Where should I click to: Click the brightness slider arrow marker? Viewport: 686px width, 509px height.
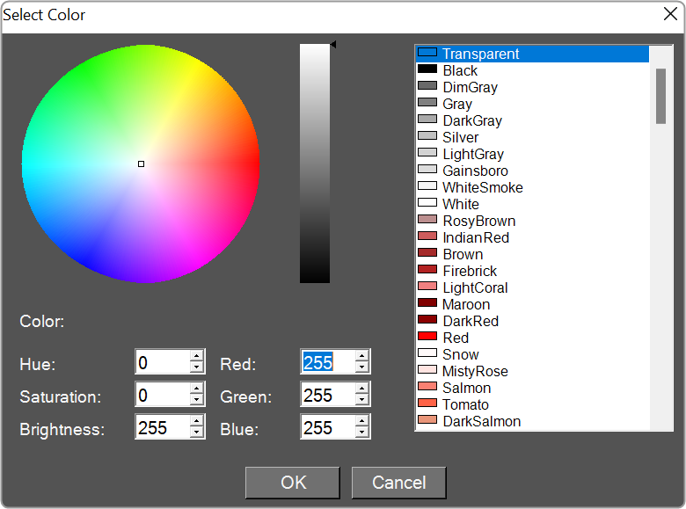tap(333, 45)
